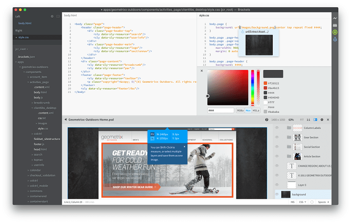Viewport: 351px width, 223px height.
Task: Open PSD preview gear settings
Action: click(x=321, y=120)
